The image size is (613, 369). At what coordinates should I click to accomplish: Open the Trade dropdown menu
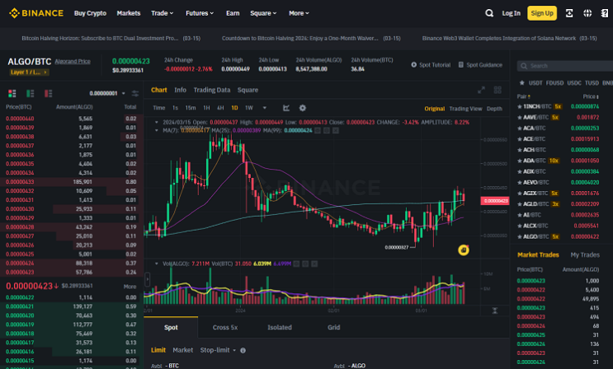pyautogui.click(x=163, y=13)
